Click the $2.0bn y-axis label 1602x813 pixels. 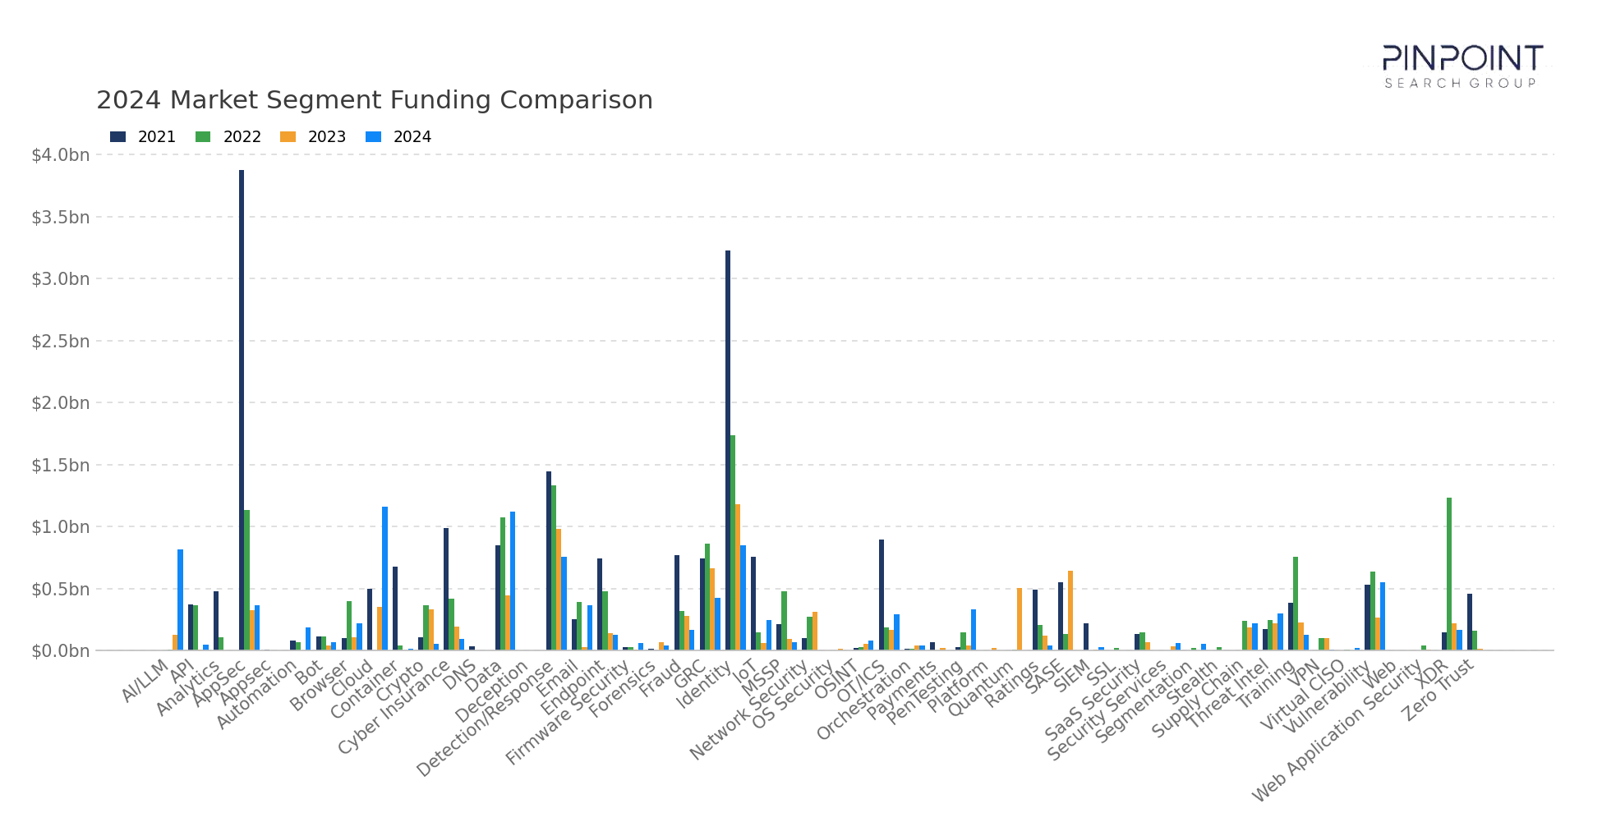pyautogui.click(x=60, y=403)
